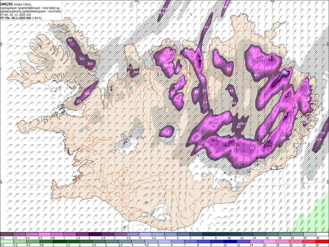The image size is (329, 247).
Task: Click the pale lavender 4 snow-scale swatch
Action: [145, 234]
